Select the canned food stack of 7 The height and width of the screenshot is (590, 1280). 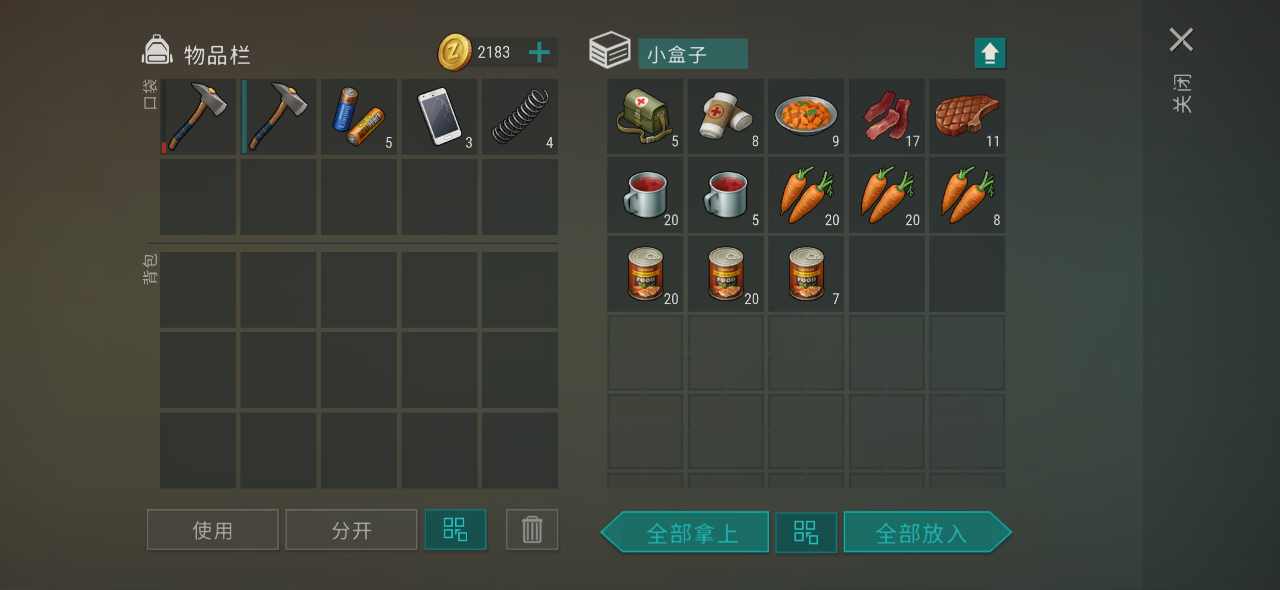806,274
